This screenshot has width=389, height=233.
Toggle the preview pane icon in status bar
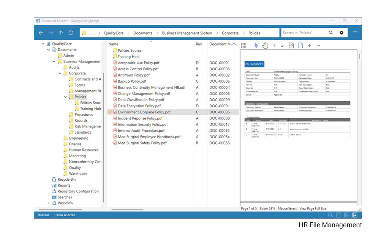coord(355,215)
